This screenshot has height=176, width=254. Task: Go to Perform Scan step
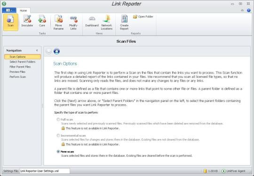[18, 77]
